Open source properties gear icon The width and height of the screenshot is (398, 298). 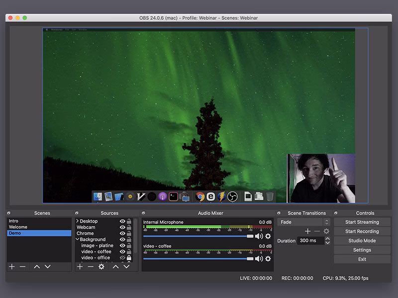[101, 267]
